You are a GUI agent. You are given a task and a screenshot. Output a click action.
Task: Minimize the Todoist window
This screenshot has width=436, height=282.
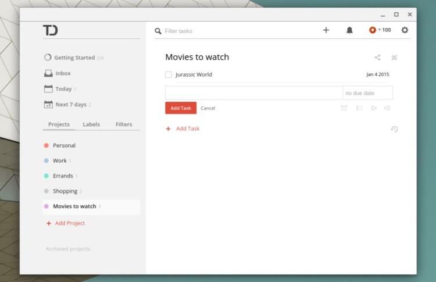(x=383, y=15)
